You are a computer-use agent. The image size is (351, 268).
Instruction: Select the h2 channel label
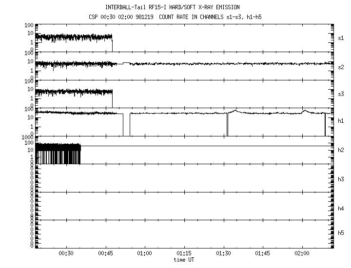341,150
